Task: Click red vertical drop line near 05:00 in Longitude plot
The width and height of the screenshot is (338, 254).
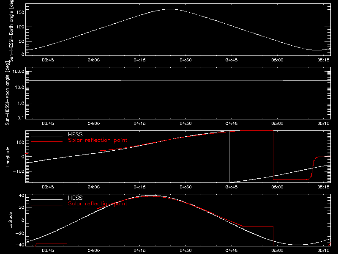Action: pyautogui.click(x=273, y=155)
